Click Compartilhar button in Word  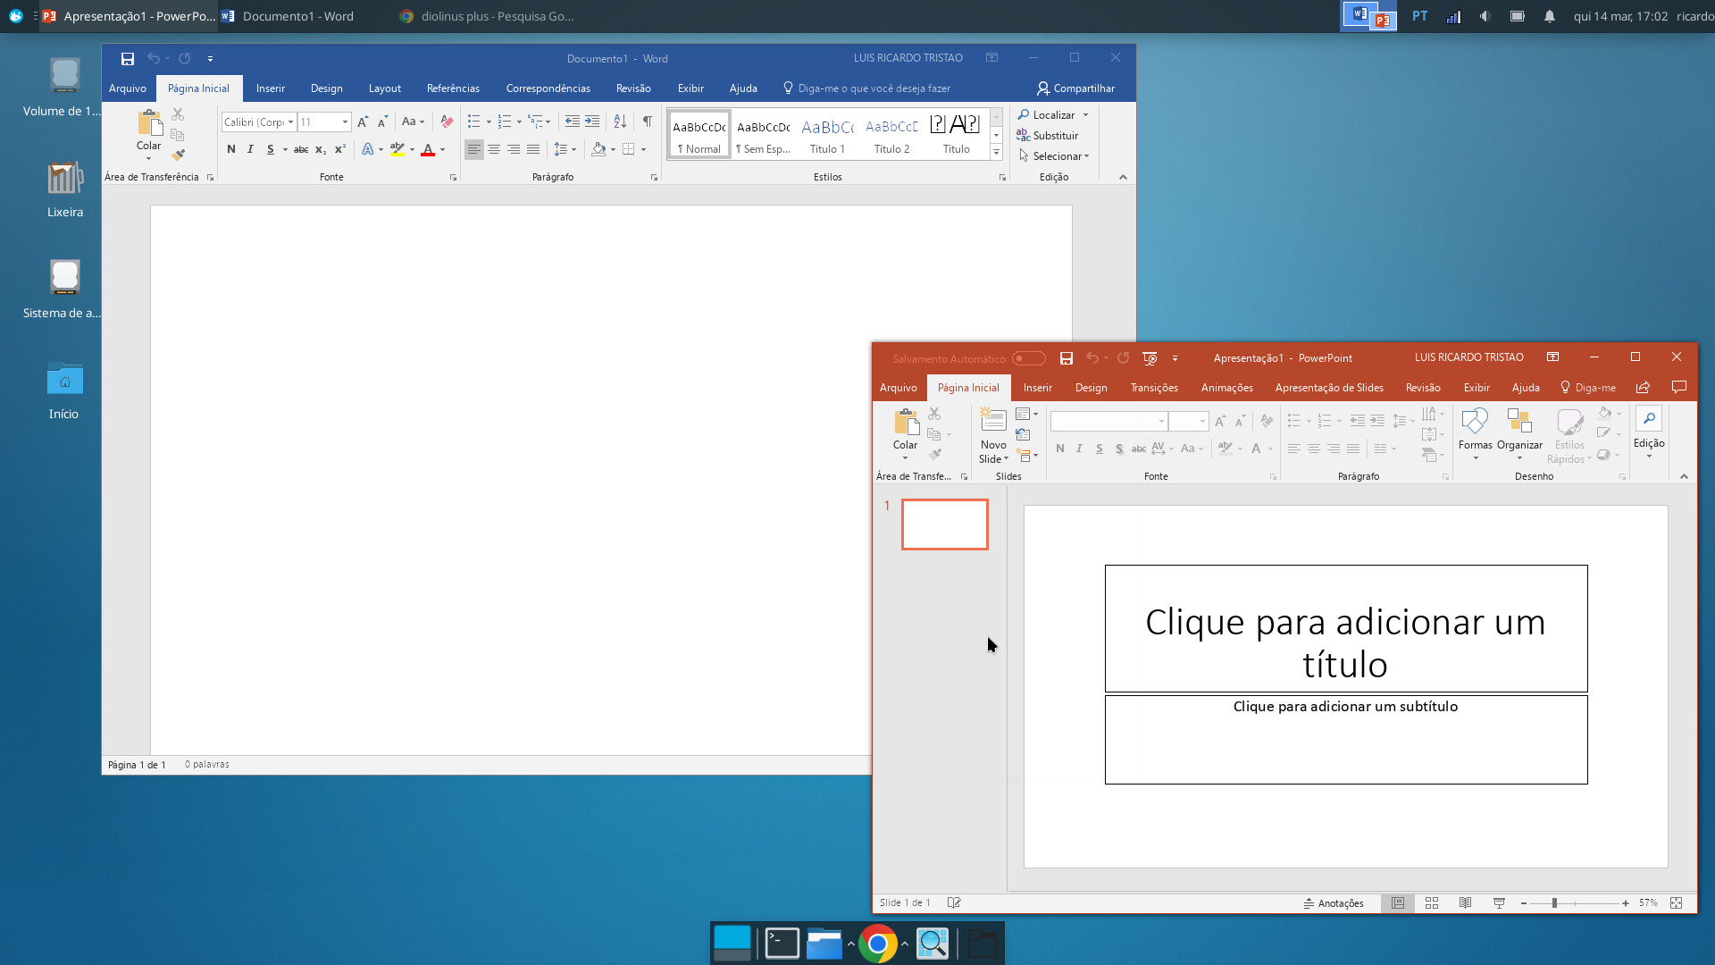tap(1075, 88)
